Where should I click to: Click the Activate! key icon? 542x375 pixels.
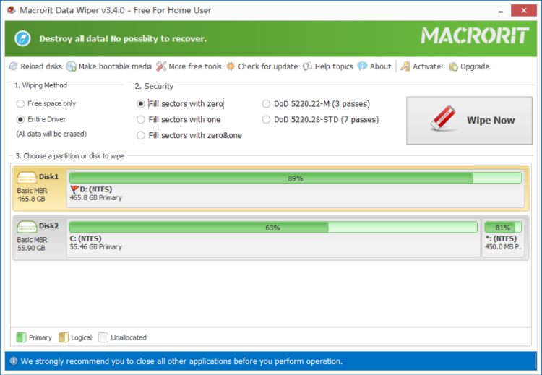(405, 66)
